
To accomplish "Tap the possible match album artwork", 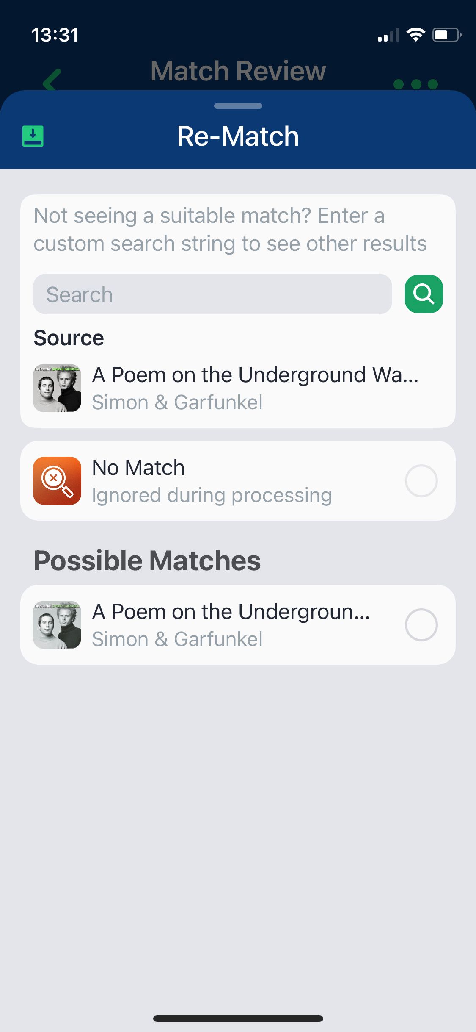I will point(57,625).
